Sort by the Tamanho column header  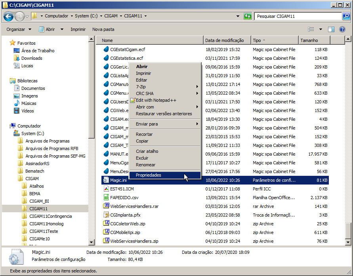click(x=314, y=40)
